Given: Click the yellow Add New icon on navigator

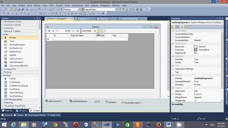Looking at the screenshot, I should pos(95,31).
